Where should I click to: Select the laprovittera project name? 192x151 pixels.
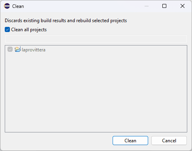34,50
